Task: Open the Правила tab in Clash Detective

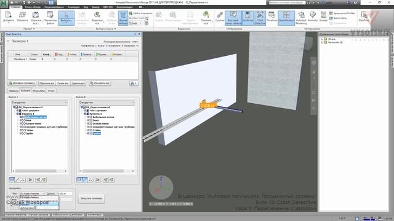Action: [x=14, y=91]
